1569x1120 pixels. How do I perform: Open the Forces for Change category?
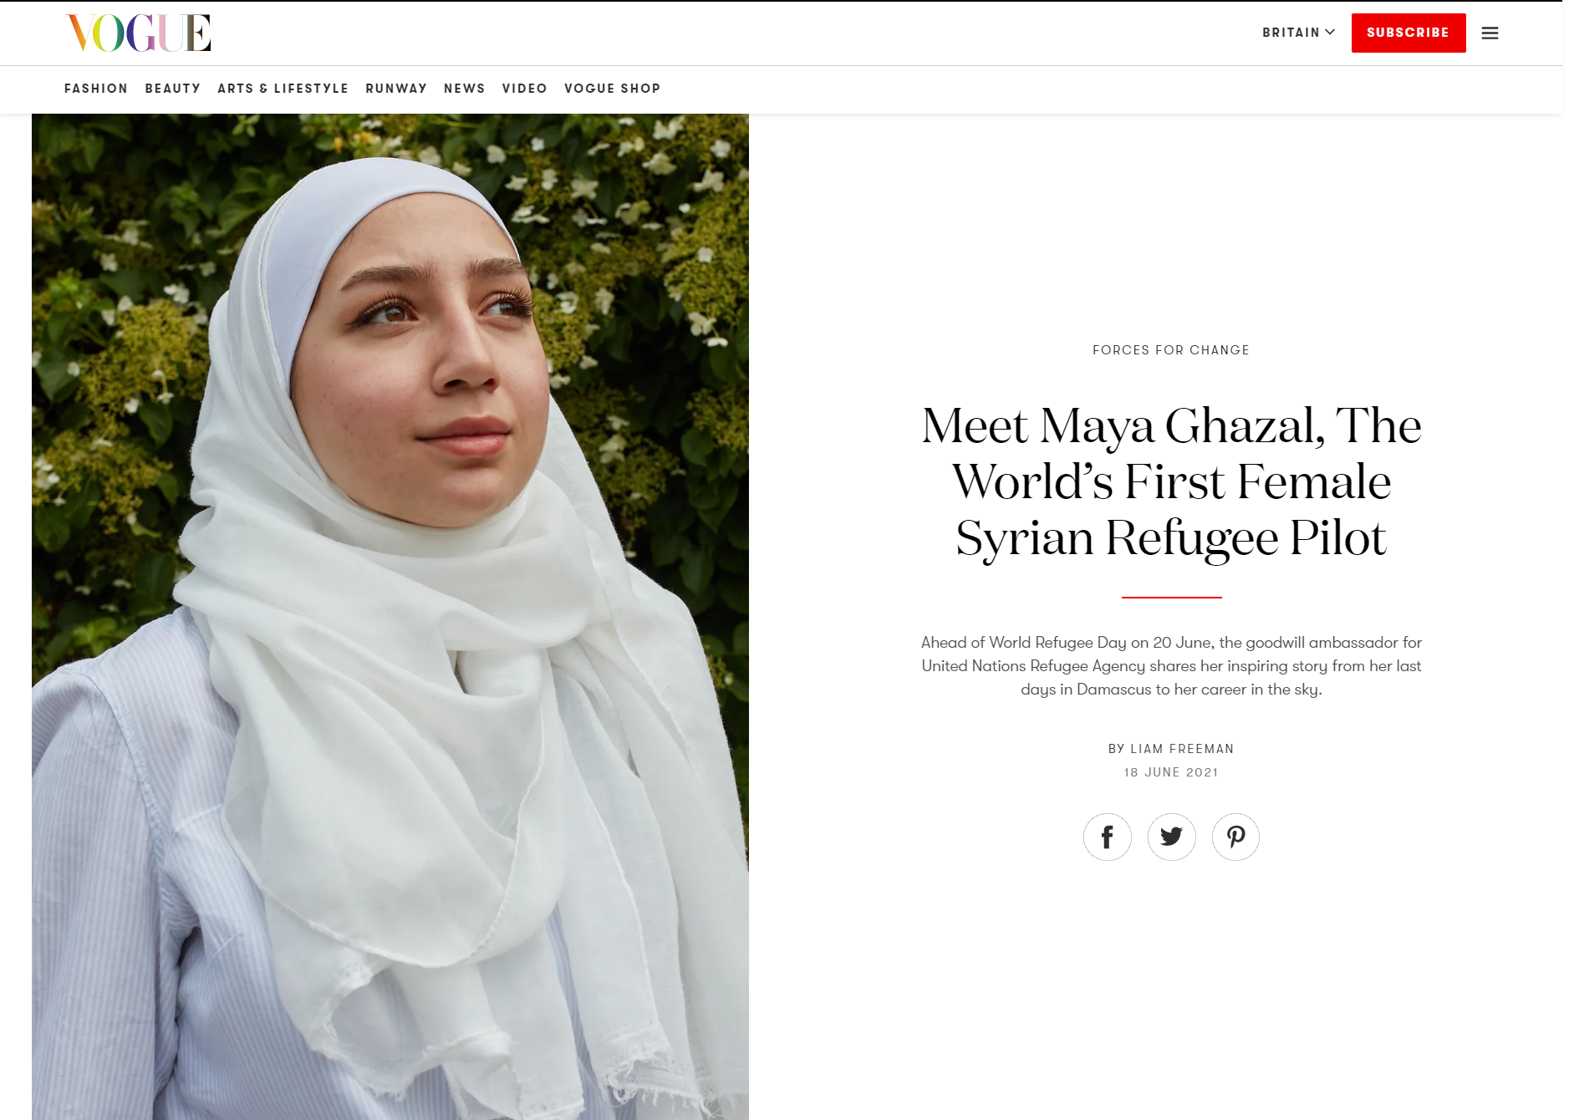click(1171, 350)
